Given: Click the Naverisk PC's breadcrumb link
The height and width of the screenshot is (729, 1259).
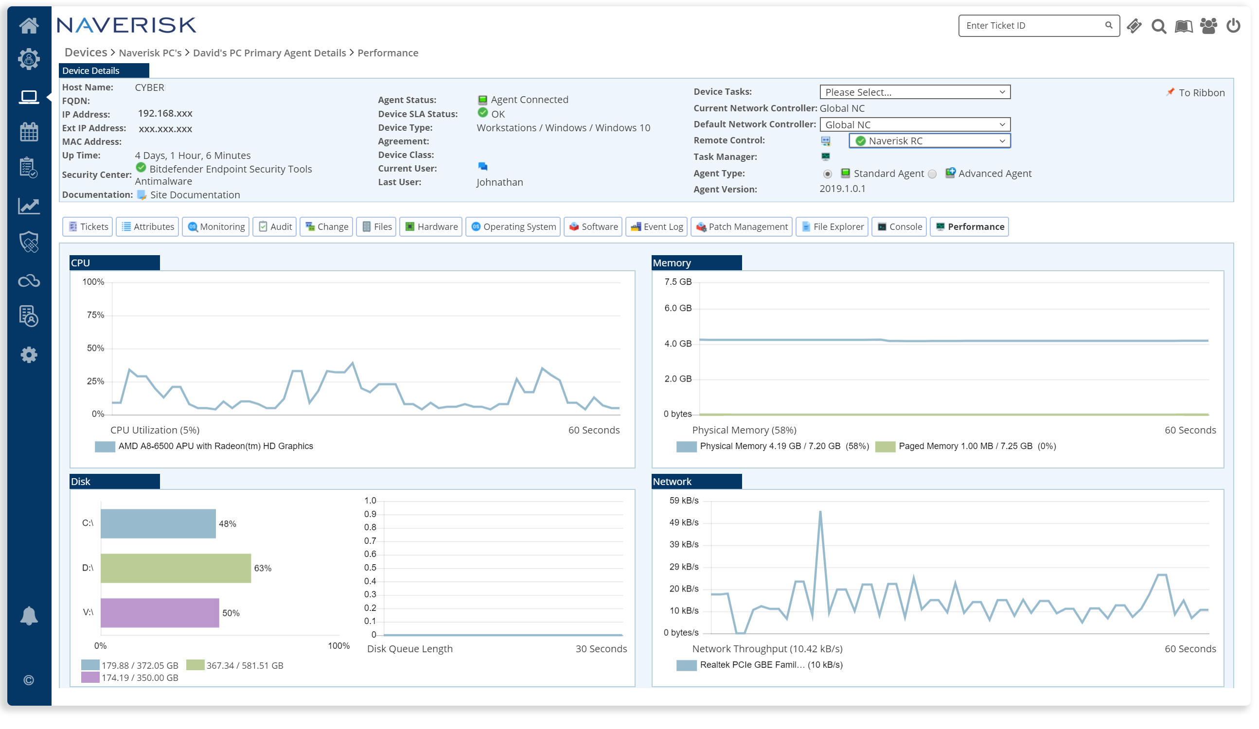Looking at the screenshot, I should coord(150,53).
